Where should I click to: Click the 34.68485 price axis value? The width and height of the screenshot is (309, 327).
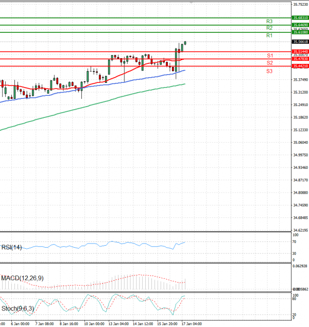pyautogui.click(x=300, y=218)
